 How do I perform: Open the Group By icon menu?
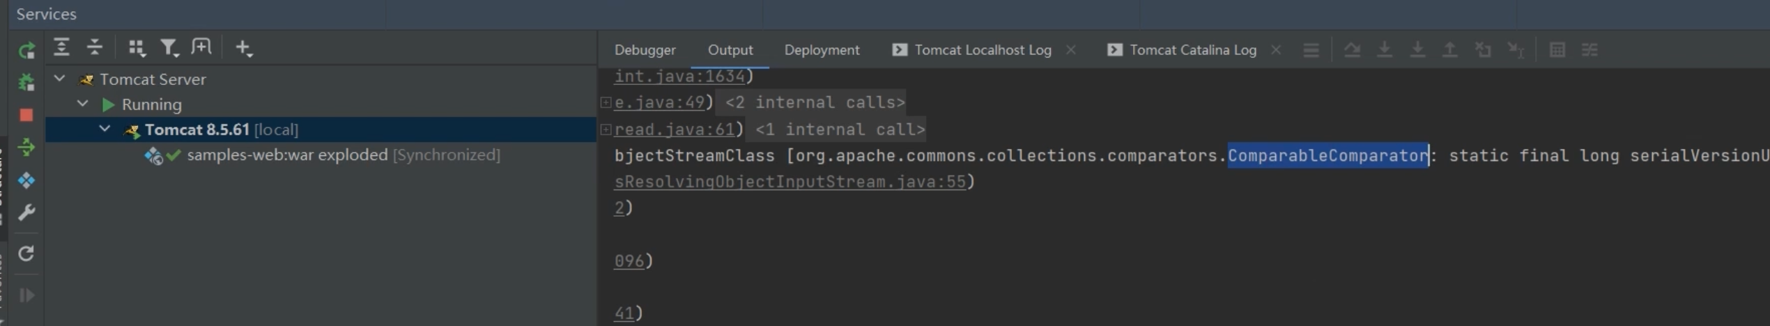tap(136, 47)
